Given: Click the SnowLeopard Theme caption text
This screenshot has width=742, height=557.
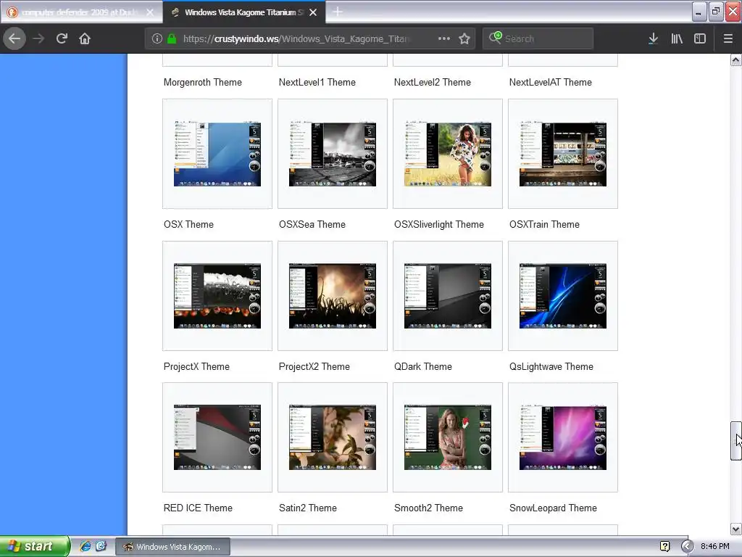Looking at the screenshot, I should [x=553, y=508].
